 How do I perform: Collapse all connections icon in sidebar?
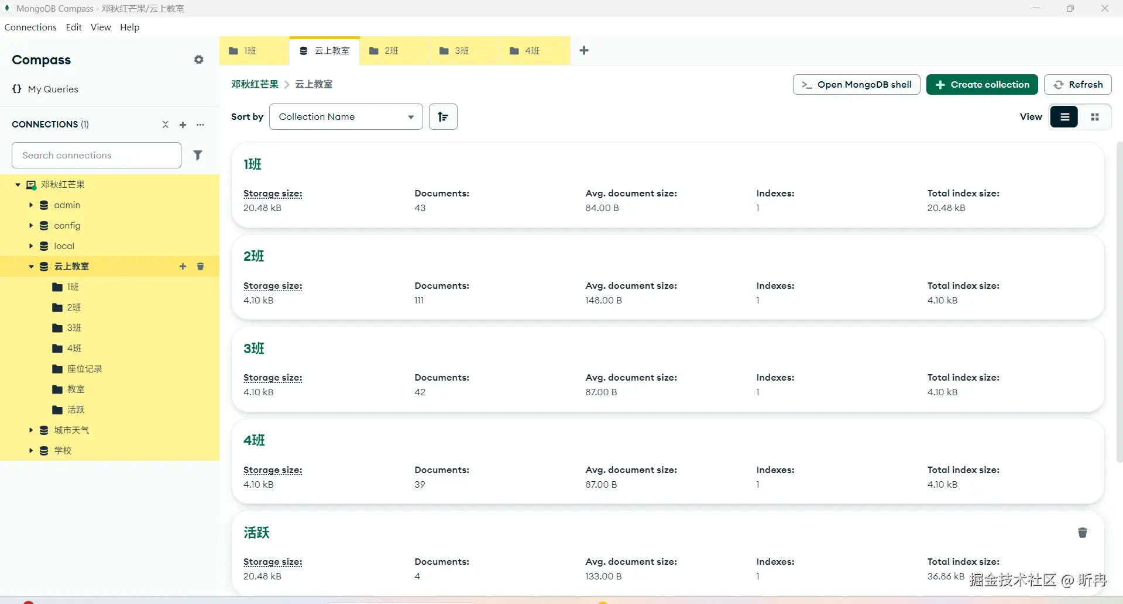[166, 125]
